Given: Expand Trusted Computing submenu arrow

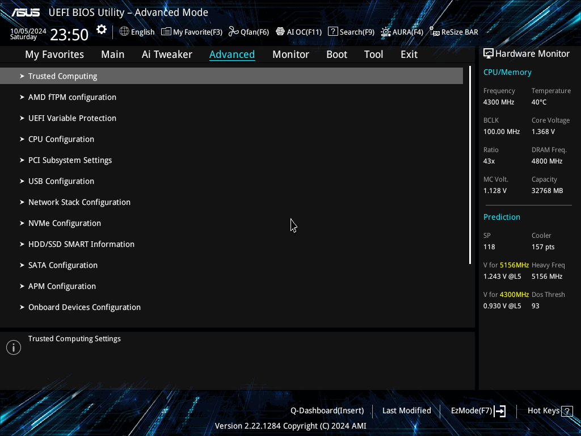Looking at the screenshot, I should (22, 76).
